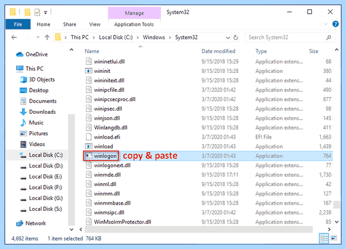Go up one folder level arrow

(x=47, y=38)
